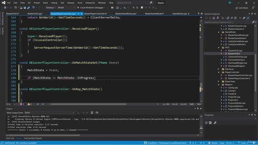
Task: Click Sync with Active Document icon
Action: pos(228,18)
